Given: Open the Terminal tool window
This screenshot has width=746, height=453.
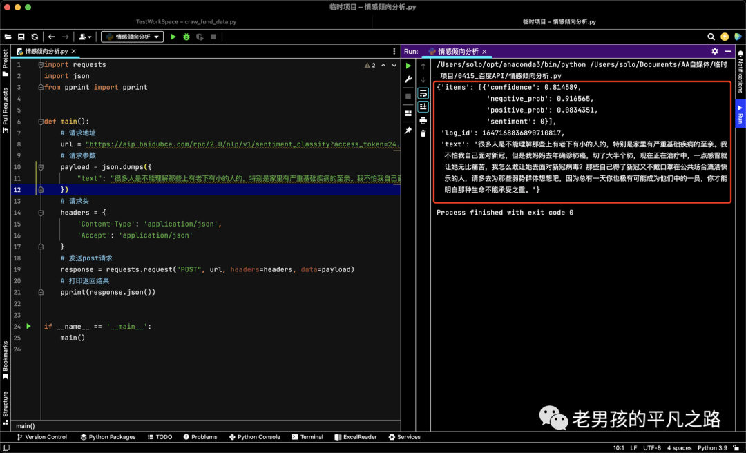Looking at the screenshot, I should pyautogui.click(x=307, y=437).
